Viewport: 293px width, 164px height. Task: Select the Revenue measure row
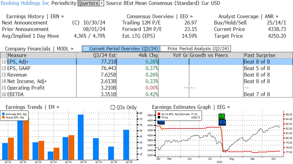click(146, 75)
